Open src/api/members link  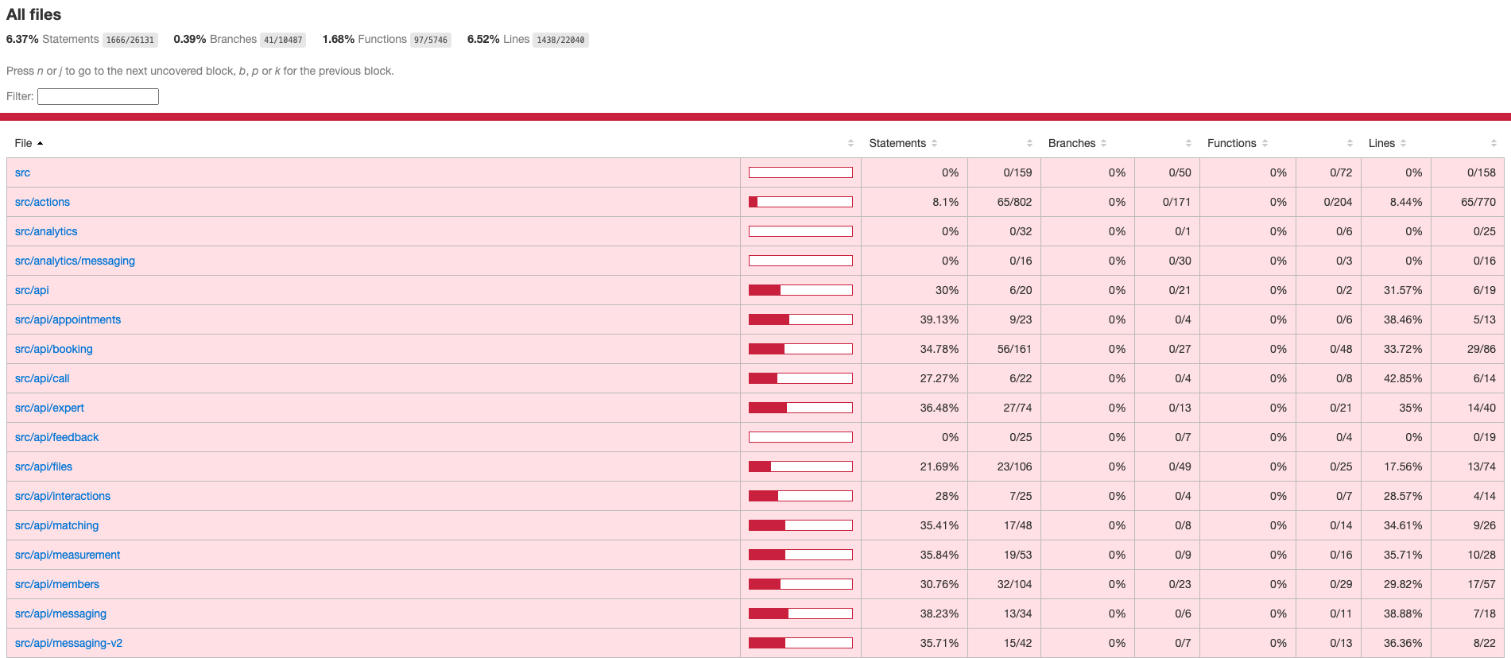coord(57,584)
